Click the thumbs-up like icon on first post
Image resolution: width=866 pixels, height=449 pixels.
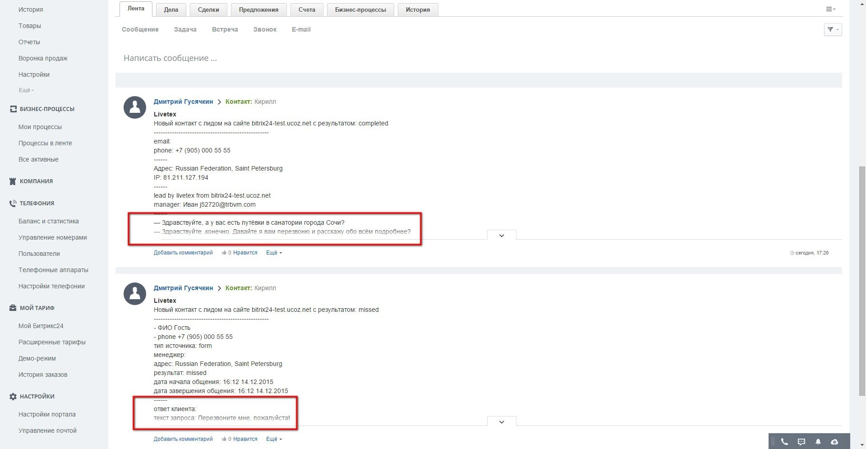pyautogui.click(x=224, y=253)
